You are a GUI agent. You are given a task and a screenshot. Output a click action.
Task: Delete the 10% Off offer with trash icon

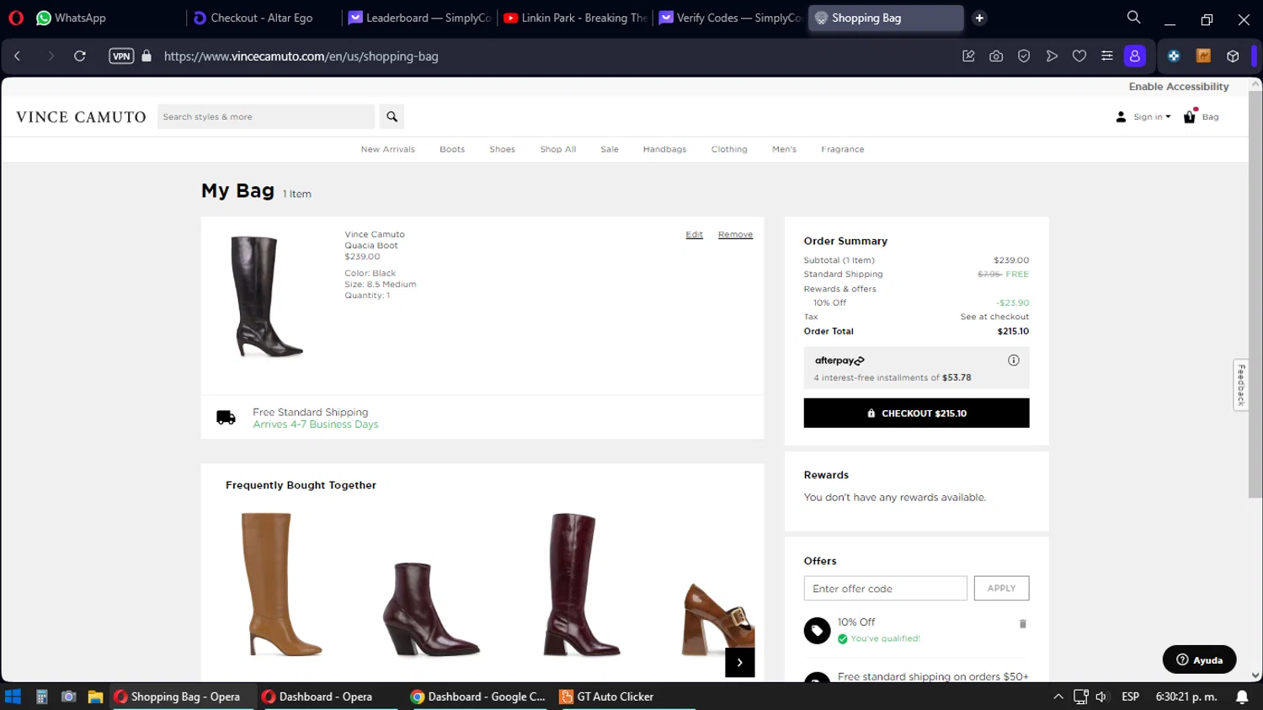click(x=1023, y=624)
